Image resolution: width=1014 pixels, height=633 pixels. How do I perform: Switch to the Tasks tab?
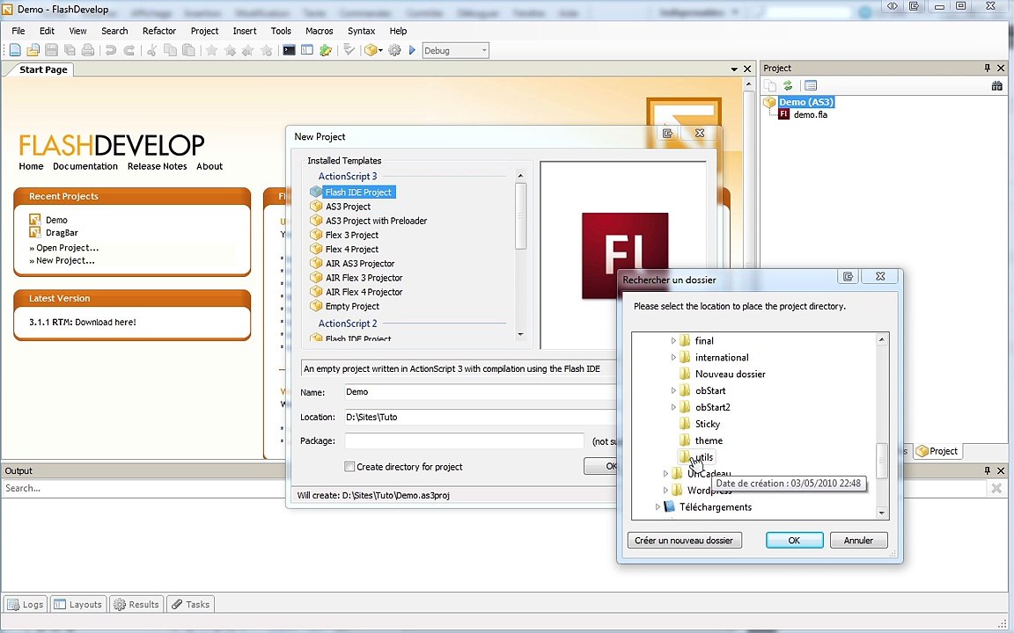pyautogui.click(x=191, y=605)
